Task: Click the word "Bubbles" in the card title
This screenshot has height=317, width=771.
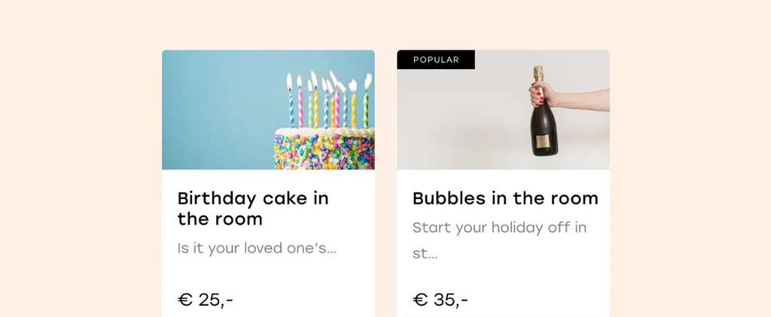Action: (x=449, y=198)
